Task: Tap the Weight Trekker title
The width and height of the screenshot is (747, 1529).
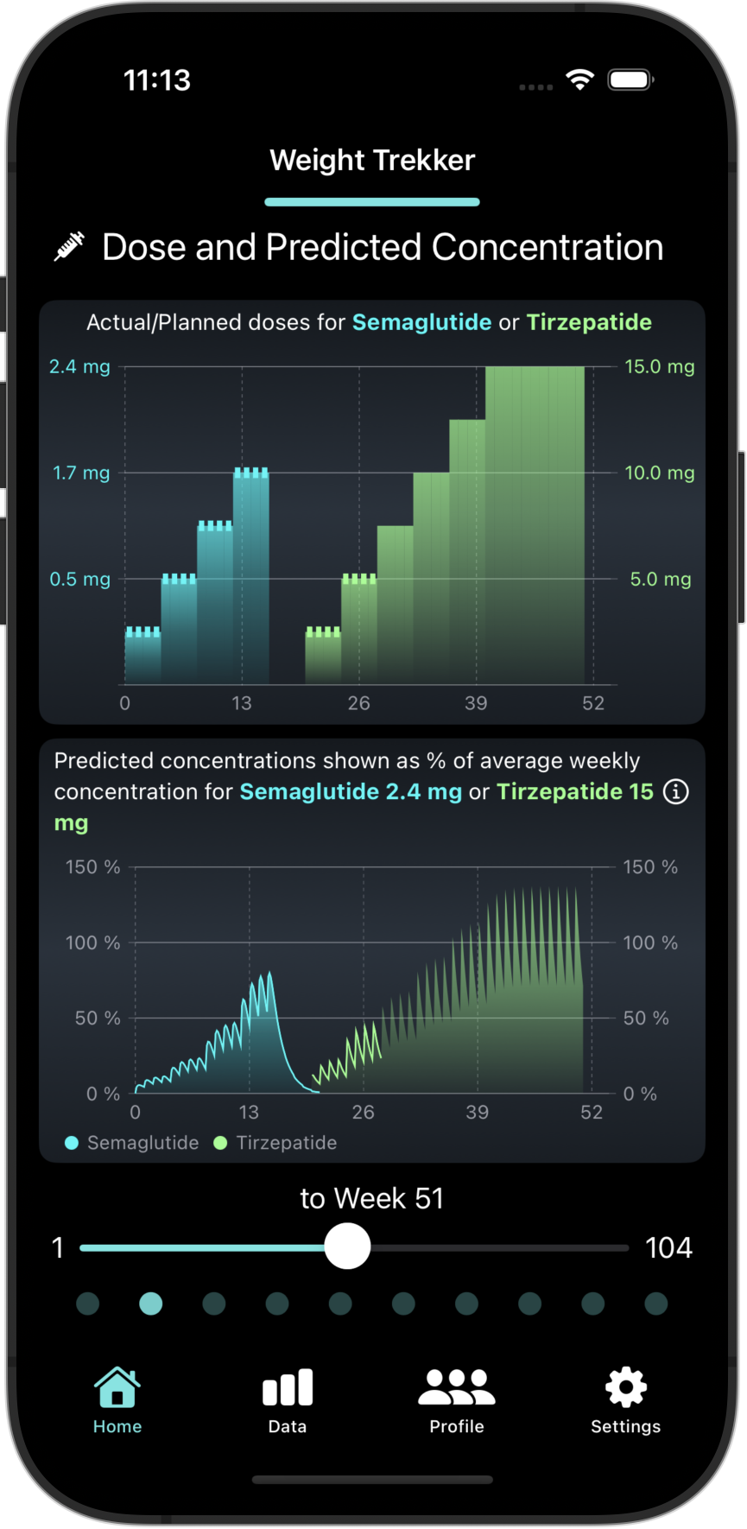Action: tap(372, 161)
